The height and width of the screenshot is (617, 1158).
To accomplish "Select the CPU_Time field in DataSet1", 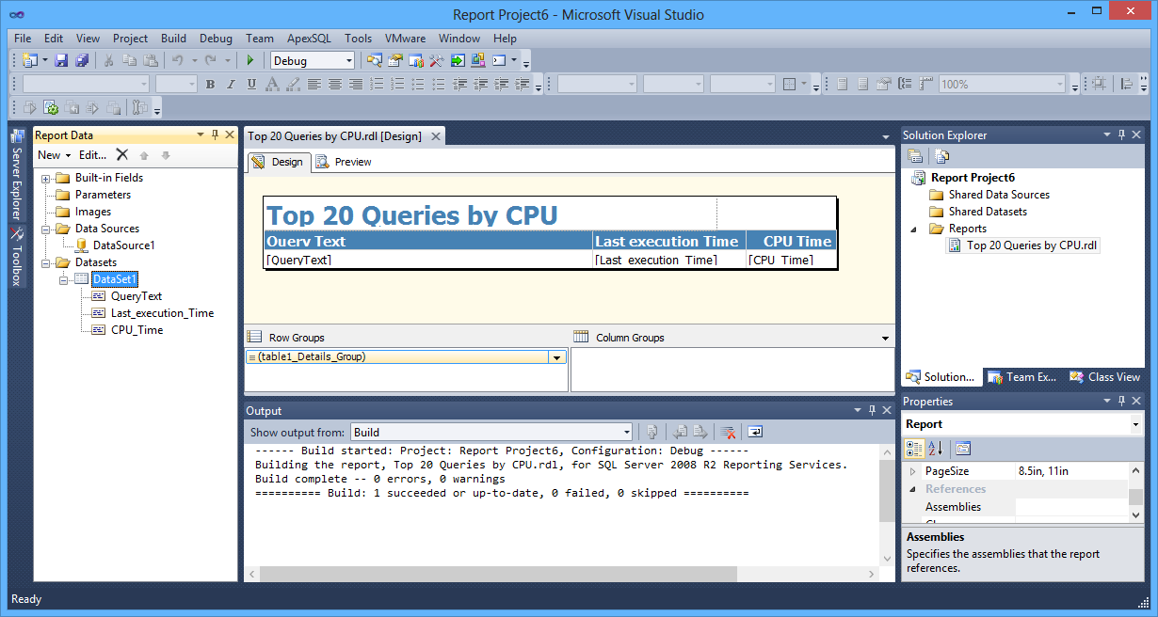I will pos(137,330).
